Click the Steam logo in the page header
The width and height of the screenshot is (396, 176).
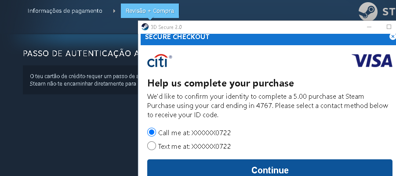pyautogui.click(x=368, y=12)
